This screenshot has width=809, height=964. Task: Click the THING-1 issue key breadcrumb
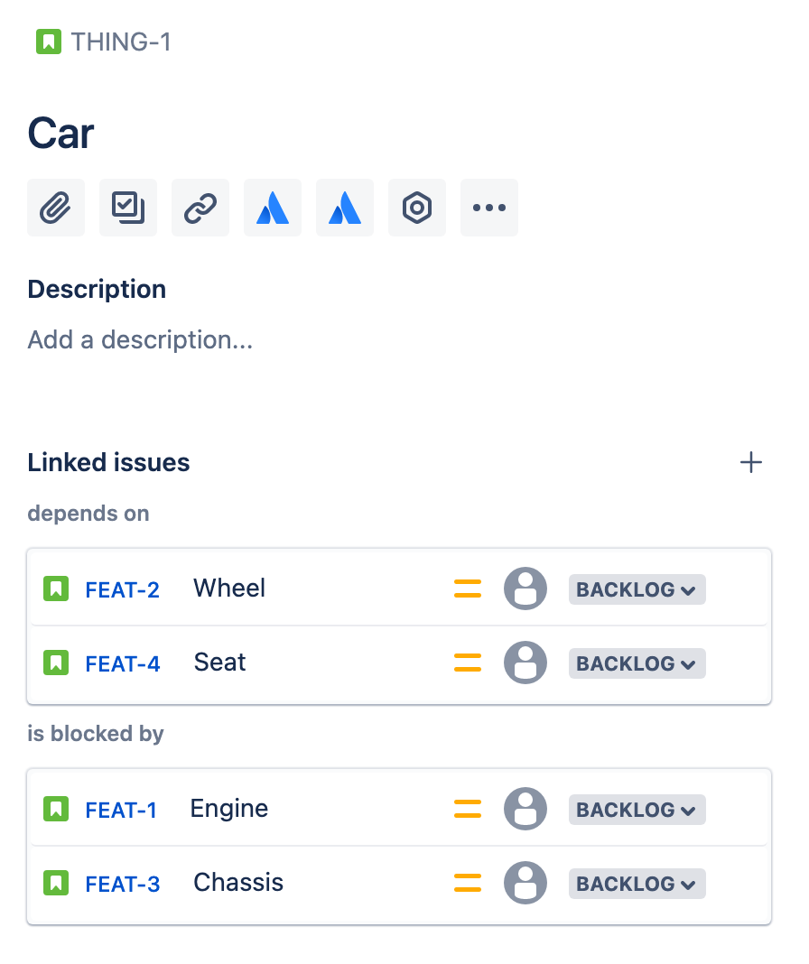[120, 42]
